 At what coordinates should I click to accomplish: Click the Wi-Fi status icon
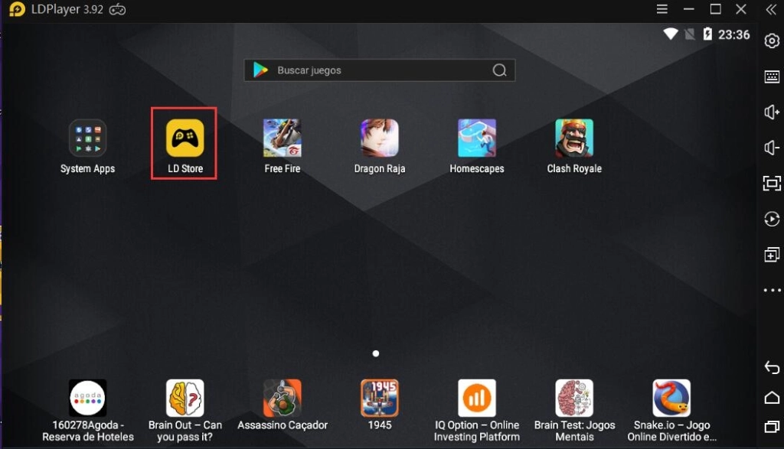pos(671,34)
